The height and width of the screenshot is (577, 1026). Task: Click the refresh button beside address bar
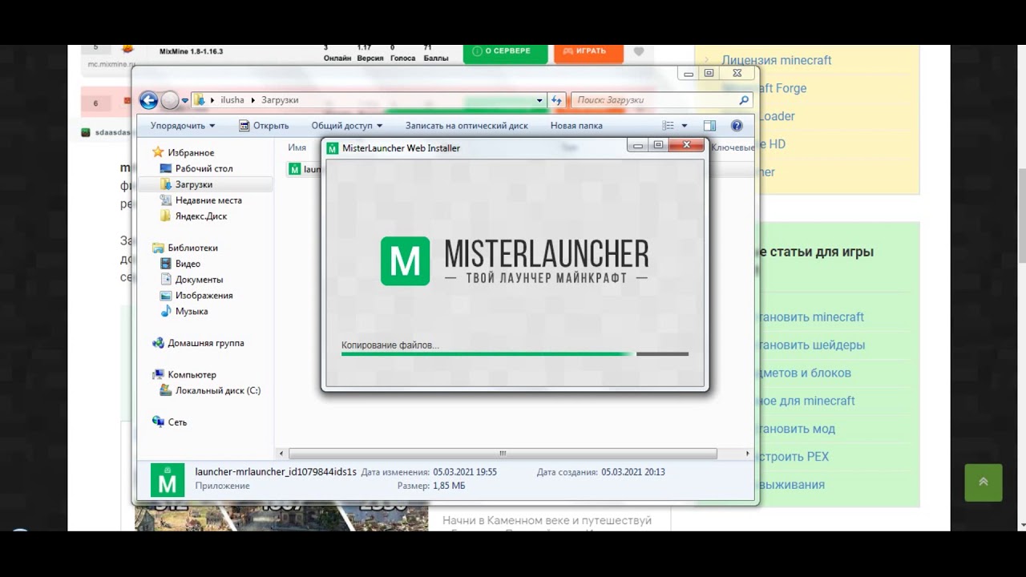[x=557, y=100]
